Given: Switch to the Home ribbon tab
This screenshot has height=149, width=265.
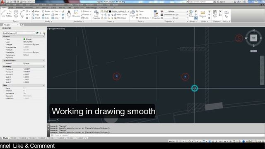Looking at the screenshot, I should (x=4, y=8).
